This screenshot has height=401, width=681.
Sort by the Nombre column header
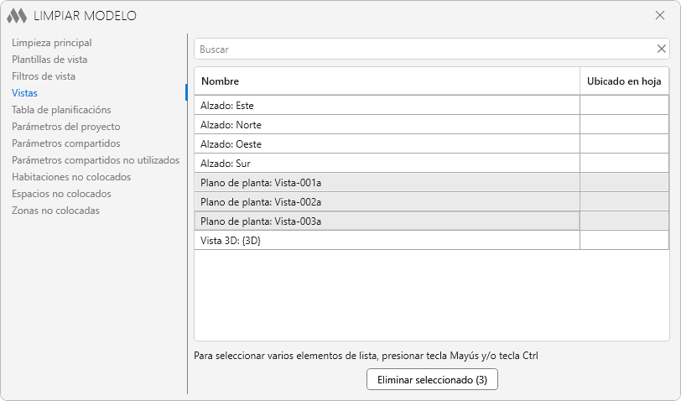(386, 81)
